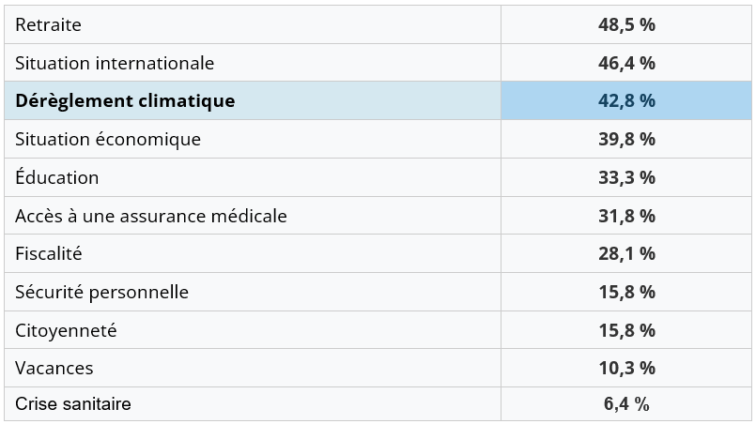
Task: Select the 33,3 % percentage cell
Action: click(626, 177)
